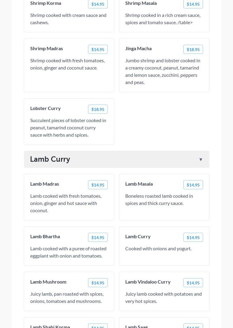
Task: Click the Jinga Macha $18.95 price
Action: tap(193, 50)
